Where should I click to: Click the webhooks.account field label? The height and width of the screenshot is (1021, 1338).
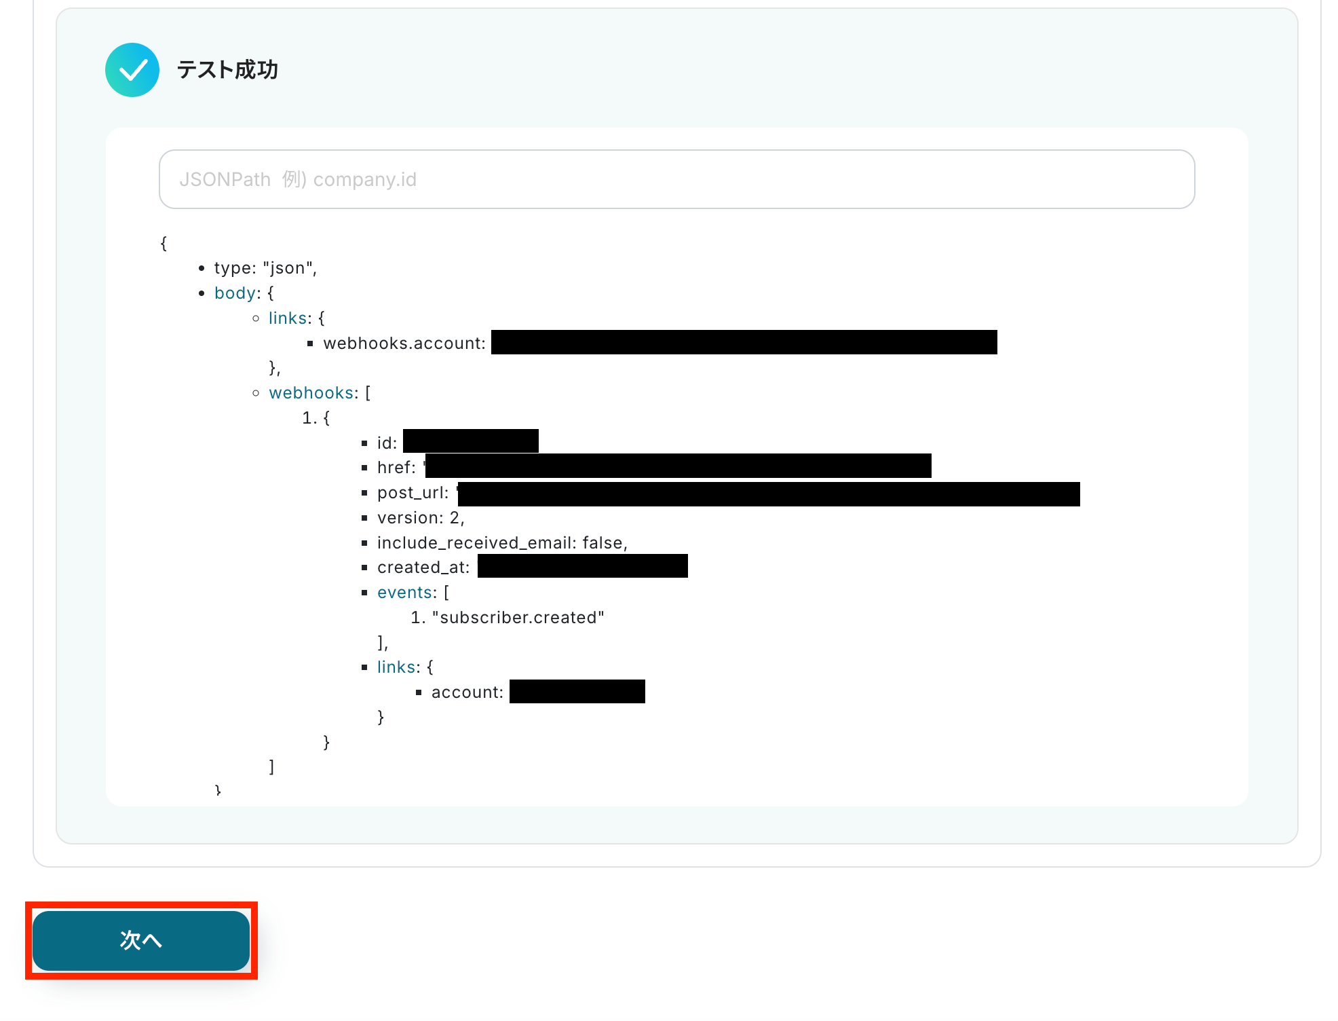(x=404, y=344)
